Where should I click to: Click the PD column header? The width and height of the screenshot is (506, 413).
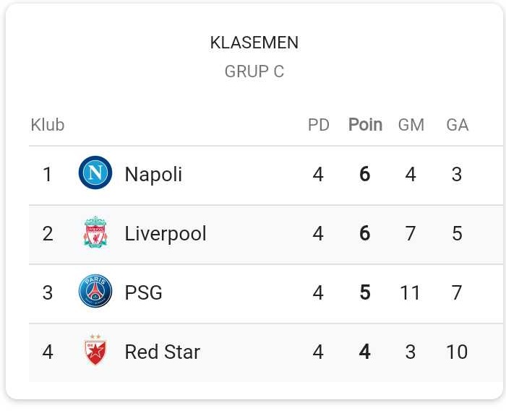pyautogui.click(x=319, y=125)
